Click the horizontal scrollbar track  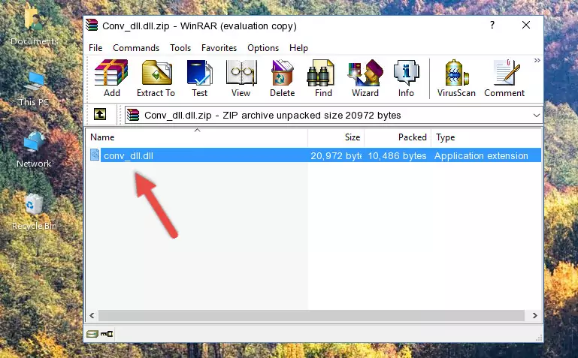coord(311,315)
